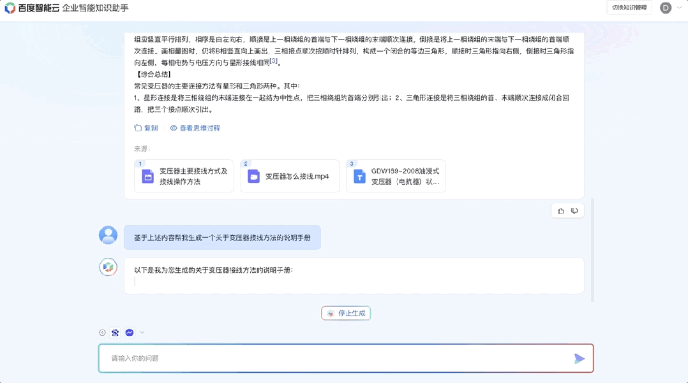Send the message with the arrow icon
This screenshot has height=383, width=688.
[x=580, y=358]
